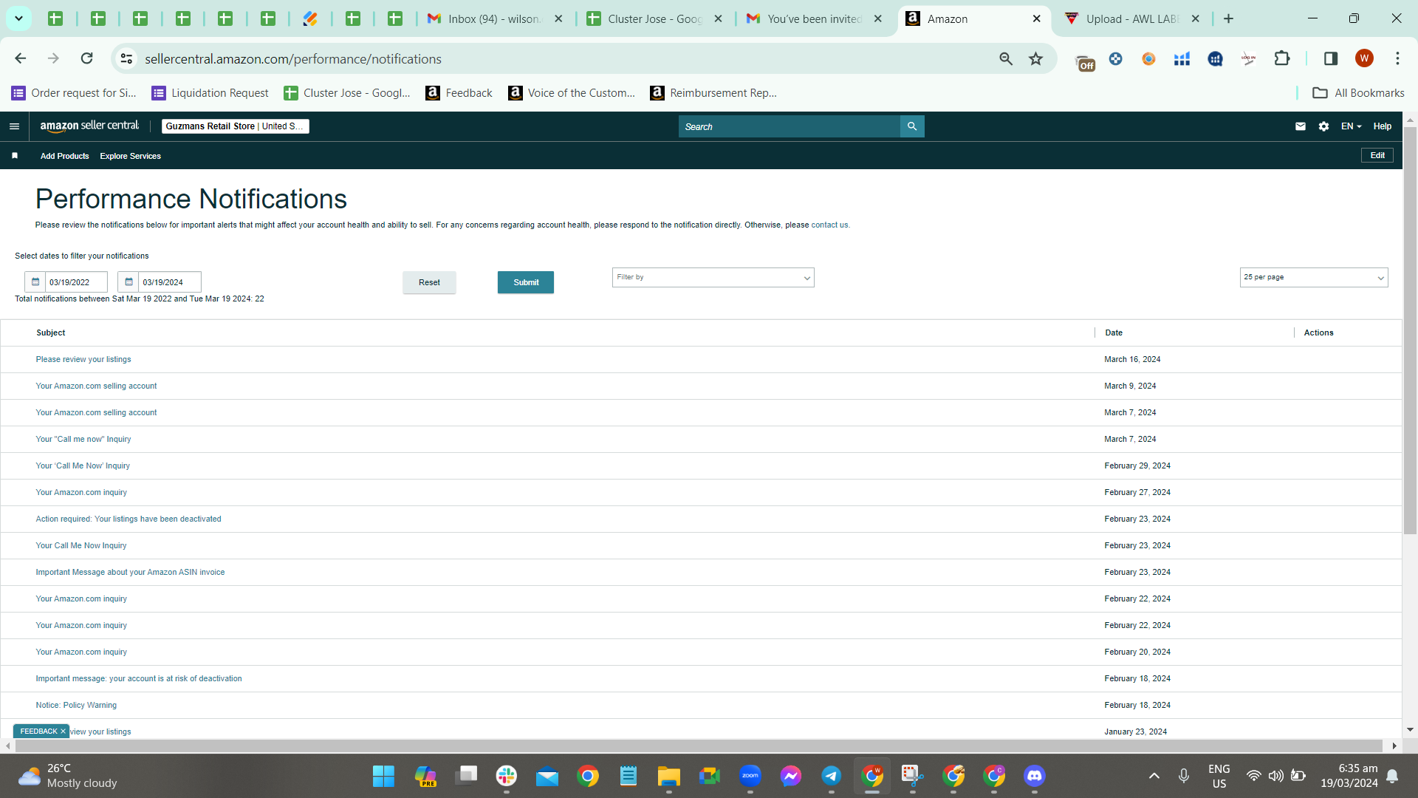Close the FEEDBACK tag

(x=63, y=731)
